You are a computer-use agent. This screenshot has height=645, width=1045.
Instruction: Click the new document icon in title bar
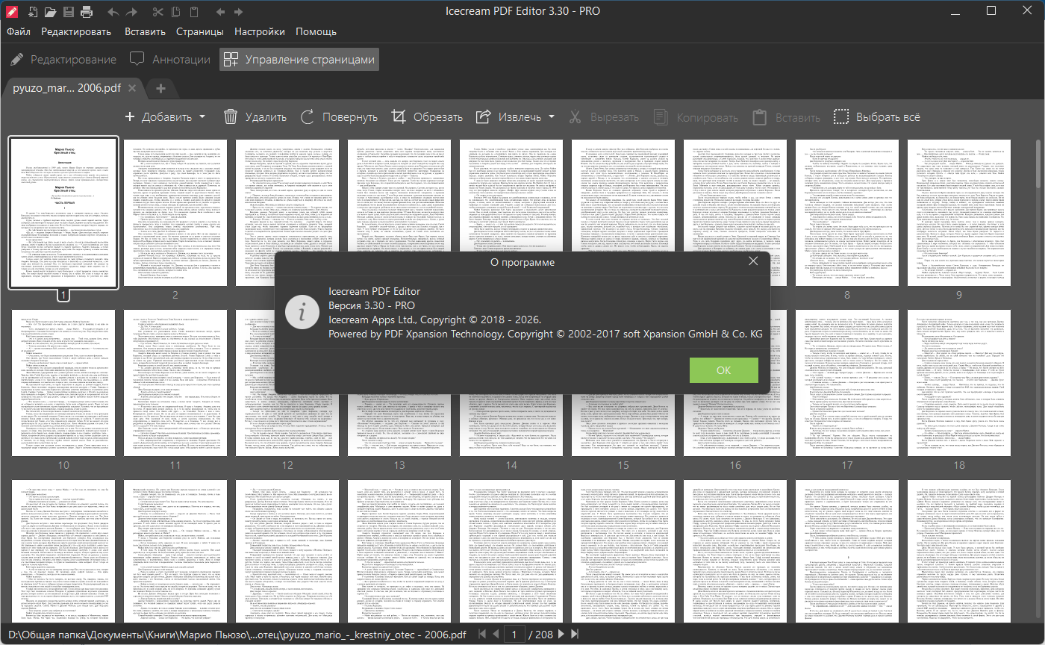click(x=32, y=12)
